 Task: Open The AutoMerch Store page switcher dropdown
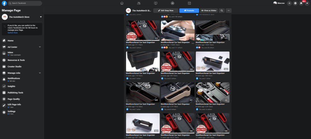click(x=41, y=17)
